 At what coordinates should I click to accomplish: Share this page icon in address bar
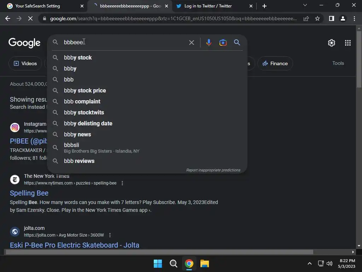(306, 18)
